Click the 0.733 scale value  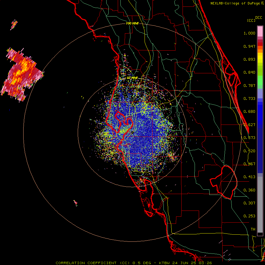coord(249,99)
